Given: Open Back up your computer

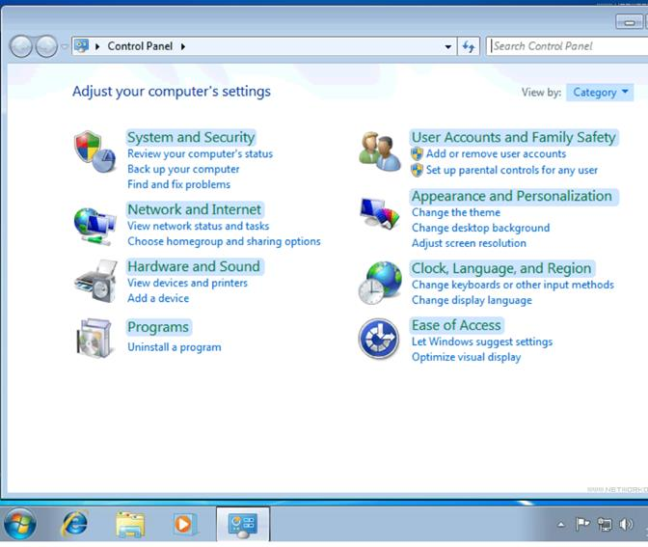Looking at the screenshot, I should 183,169.
